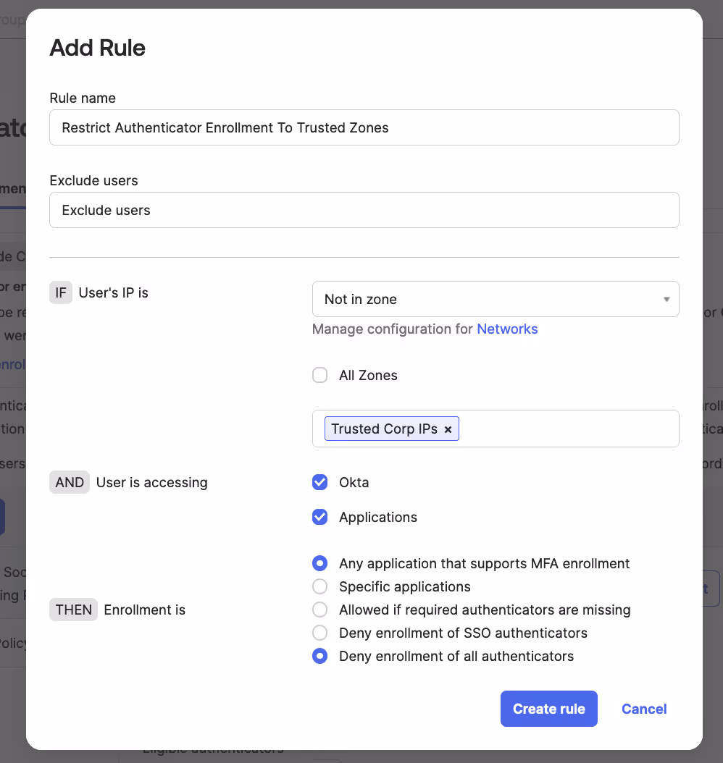Click the All Zones label text
This screenshot has width=723, height=763.
pos(368,375)
